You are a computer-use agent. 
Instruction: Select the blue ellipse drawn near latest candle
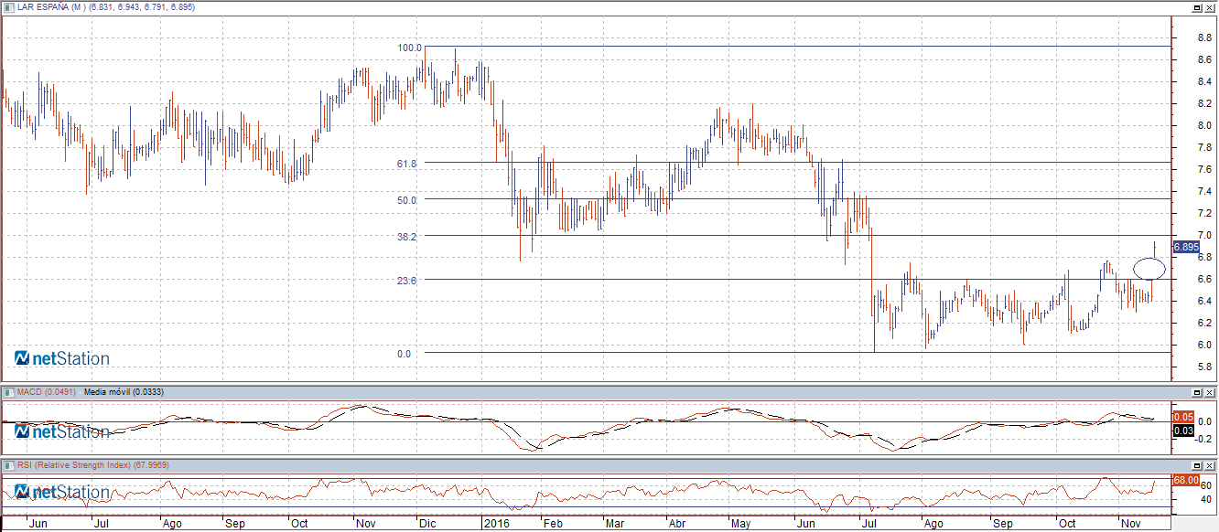point(1149,269)
